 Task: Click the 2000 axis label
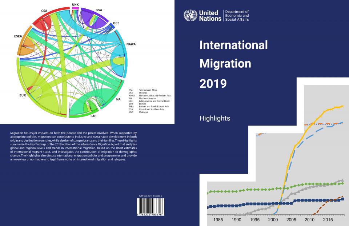273,220
